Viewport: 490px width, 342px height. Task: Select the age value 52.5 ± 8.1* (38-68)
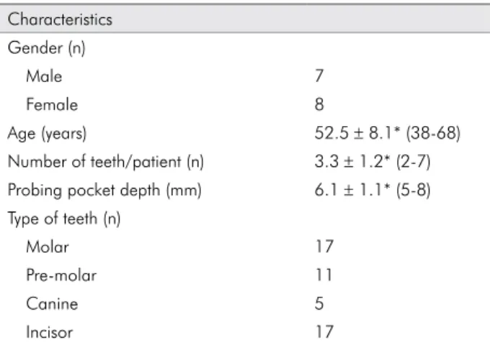(388, 133)
